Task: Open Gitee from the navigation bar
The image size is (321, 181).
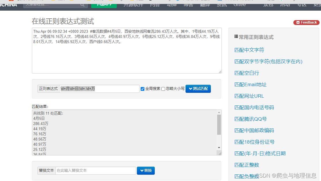Action: [240, 5]
